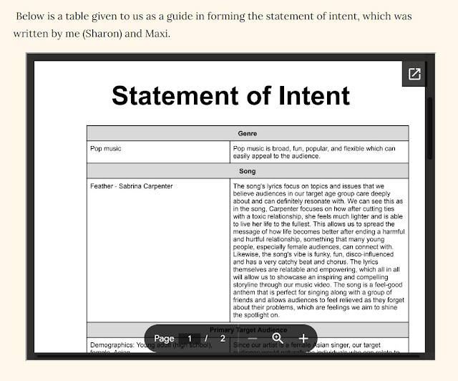Zoom out with the minus button
The width and height of the screenshot is (458, 381).
coord(252,338)
